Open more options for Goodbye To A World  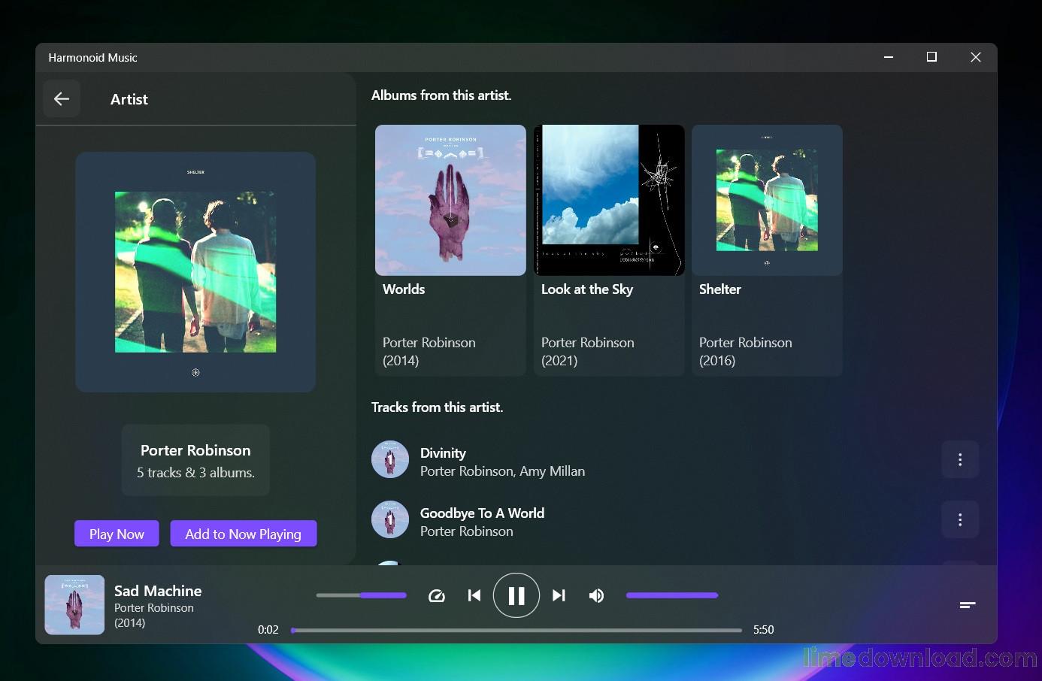[959, 519]
